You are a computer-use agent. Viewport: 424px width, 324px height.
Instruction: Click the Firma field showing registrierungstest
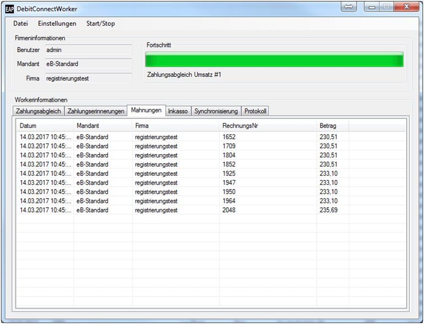pyautogui.click(x=88, y=78)
